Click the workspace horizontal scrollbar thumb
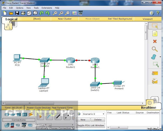 tap(30, 103)
